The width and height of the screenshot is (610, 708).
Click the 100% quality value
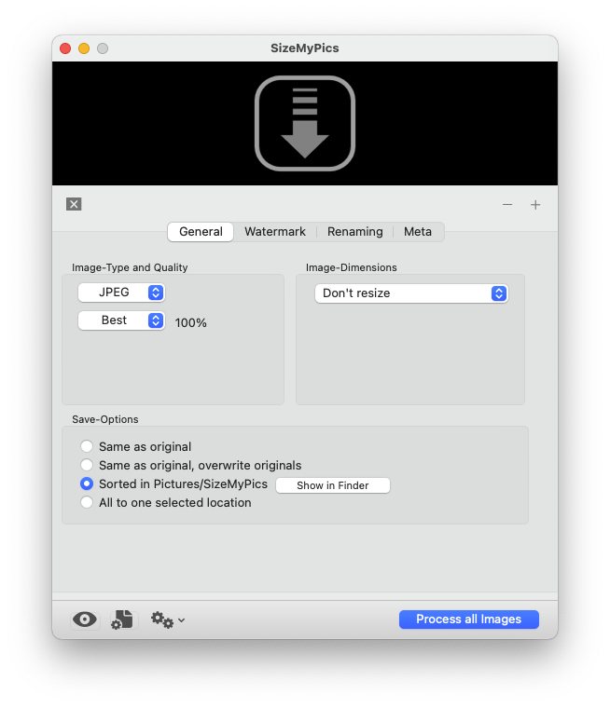point(191,323)
